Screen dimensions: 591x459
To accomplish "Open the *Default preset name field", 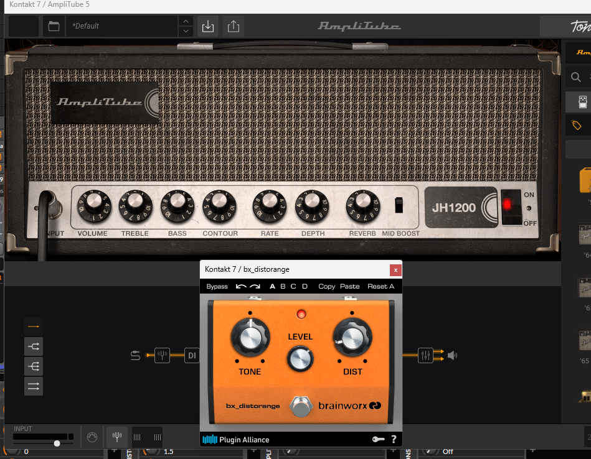I will [x=121, y=26].
